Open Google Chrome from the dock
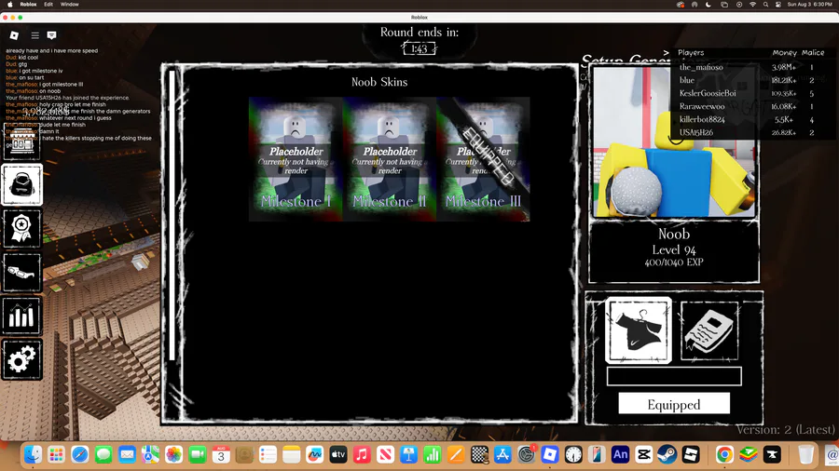Image resolution: width=839 pixels, height=471 pixels. click(724, 454)
